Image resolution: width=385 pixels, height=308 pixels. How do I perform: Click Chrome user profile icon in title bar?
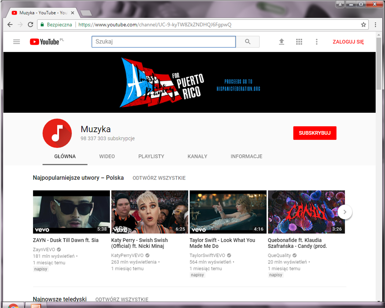pos(340,4)
